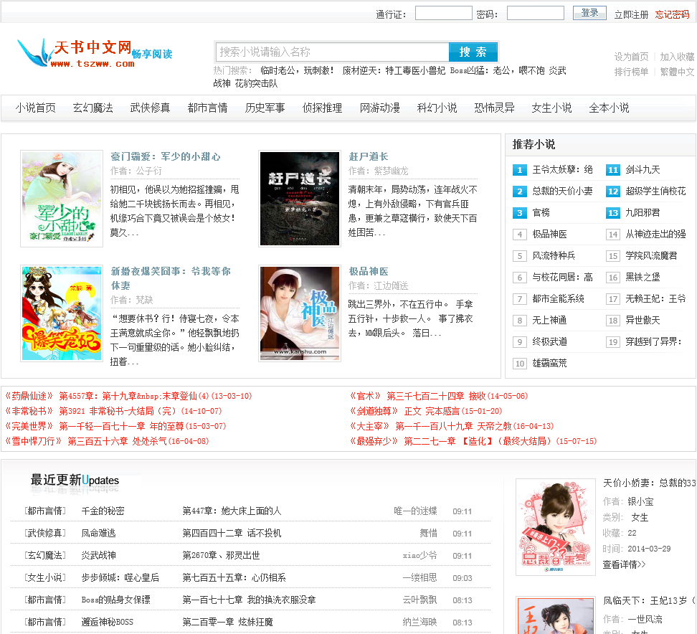Open 步步倾城：噬心皇后 in updates

[x=120, y=578]
